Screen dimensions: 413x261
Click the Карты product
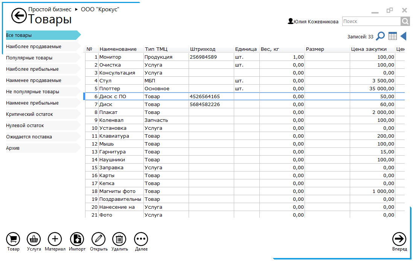[245, 176]
